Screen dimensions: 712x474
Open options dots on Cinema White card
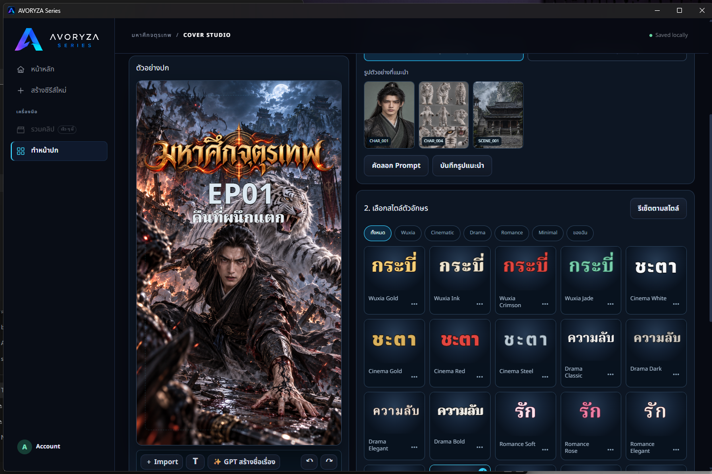tap(676, 304)
